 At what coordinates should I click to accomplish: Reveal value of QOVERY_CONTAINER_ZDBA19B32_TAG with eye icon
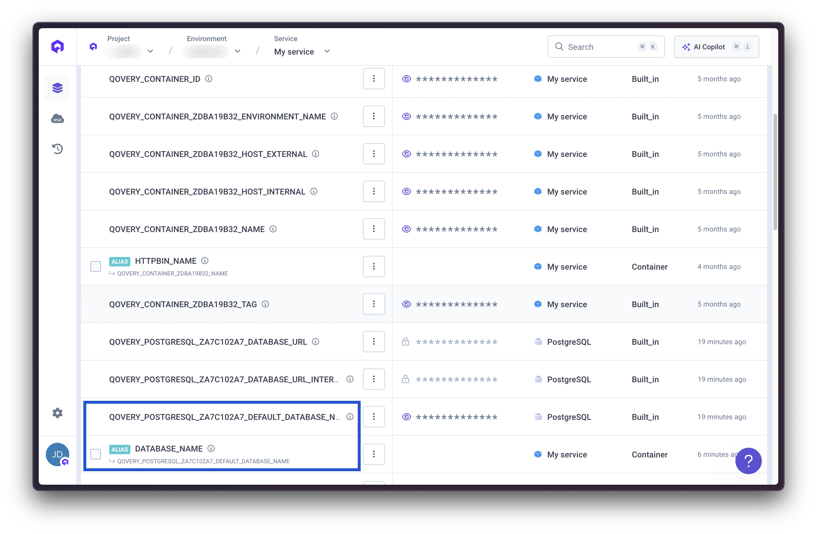(406, 304)
